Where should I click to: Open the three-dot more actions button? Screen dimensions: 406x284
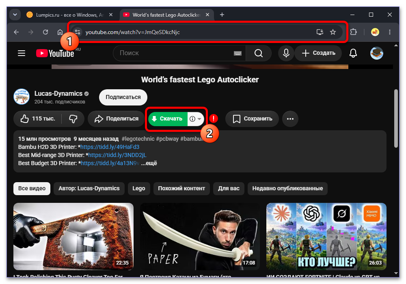click(x=290, y=119)
